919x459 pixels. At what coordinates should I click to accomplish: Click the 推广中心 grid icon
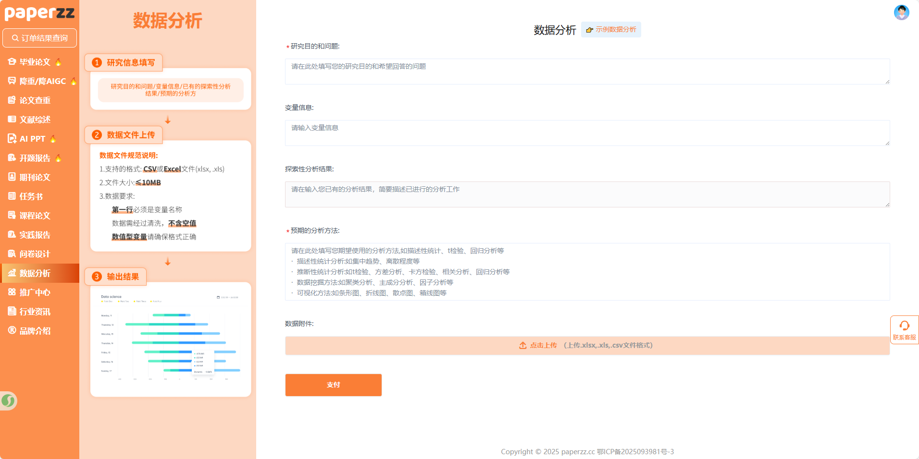[x=12, y=292]
